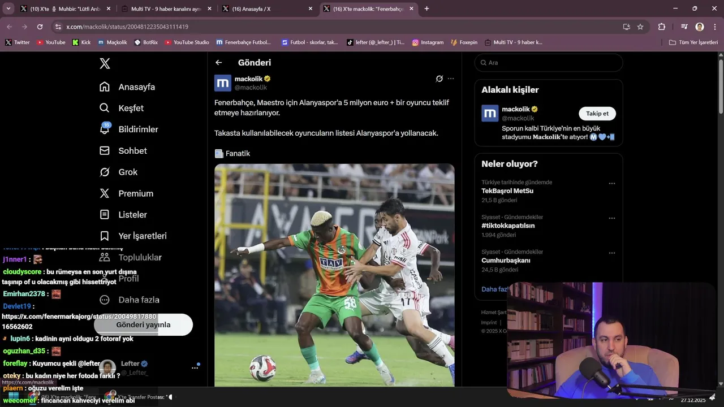Open Foxepin bookmark
This screenshot has width=724, height=407.
pos(464,42)
